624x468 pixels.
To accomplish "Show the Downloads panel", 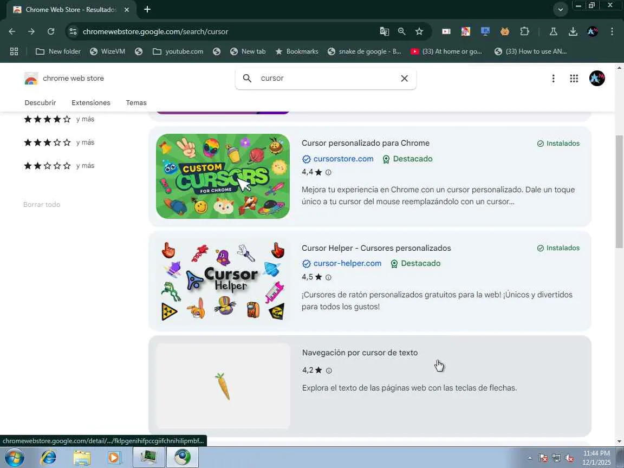I will coord(573,31).
